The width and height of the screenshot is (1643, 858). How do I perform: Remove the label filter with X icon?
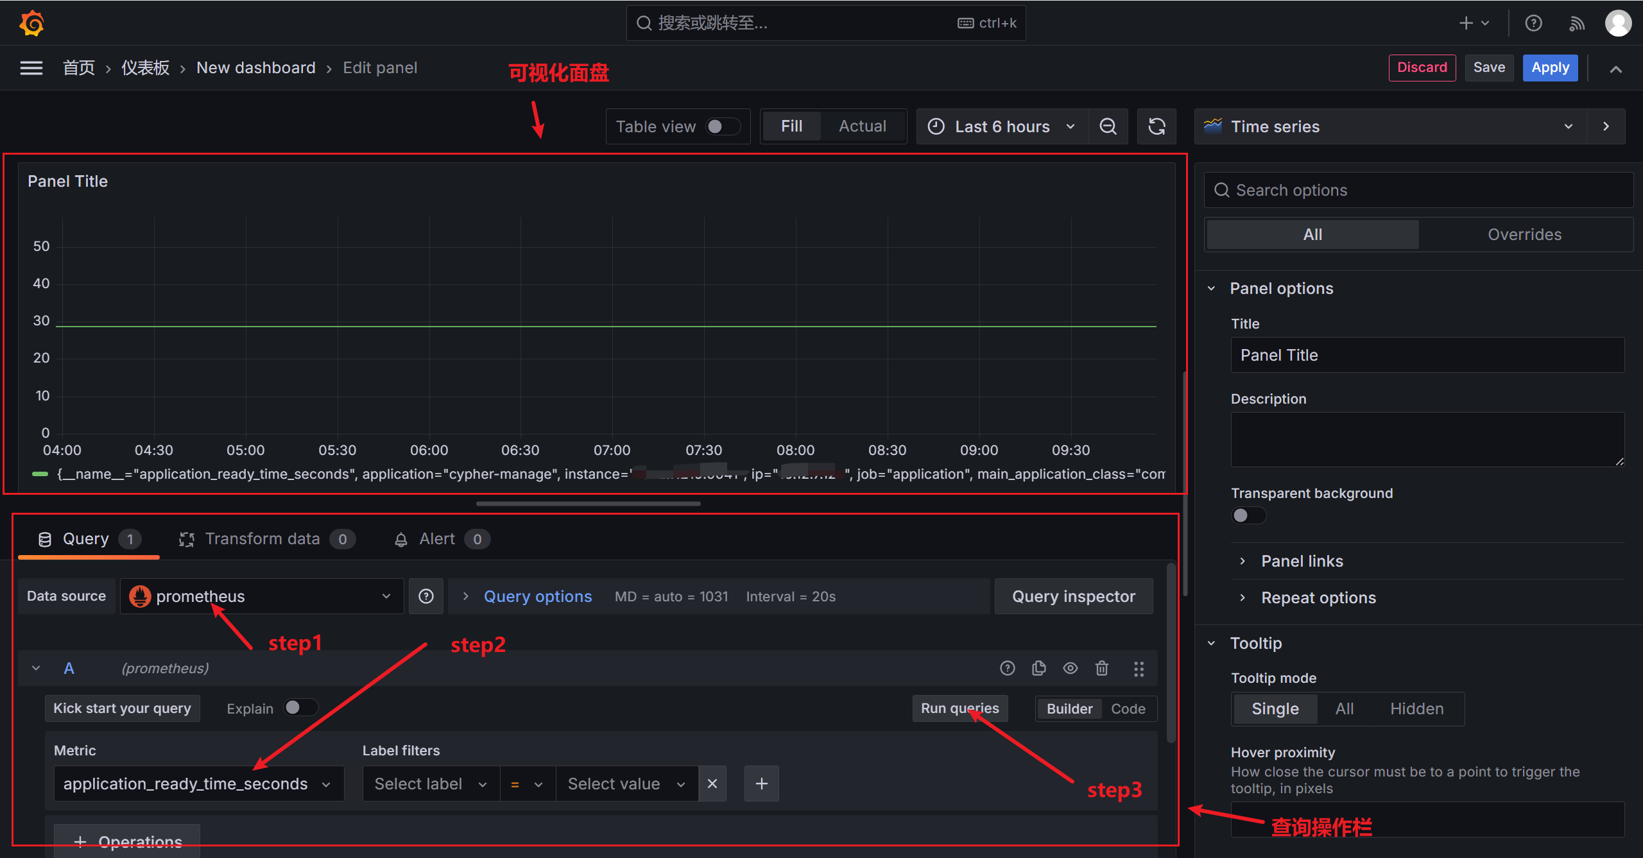pos(712,784)
